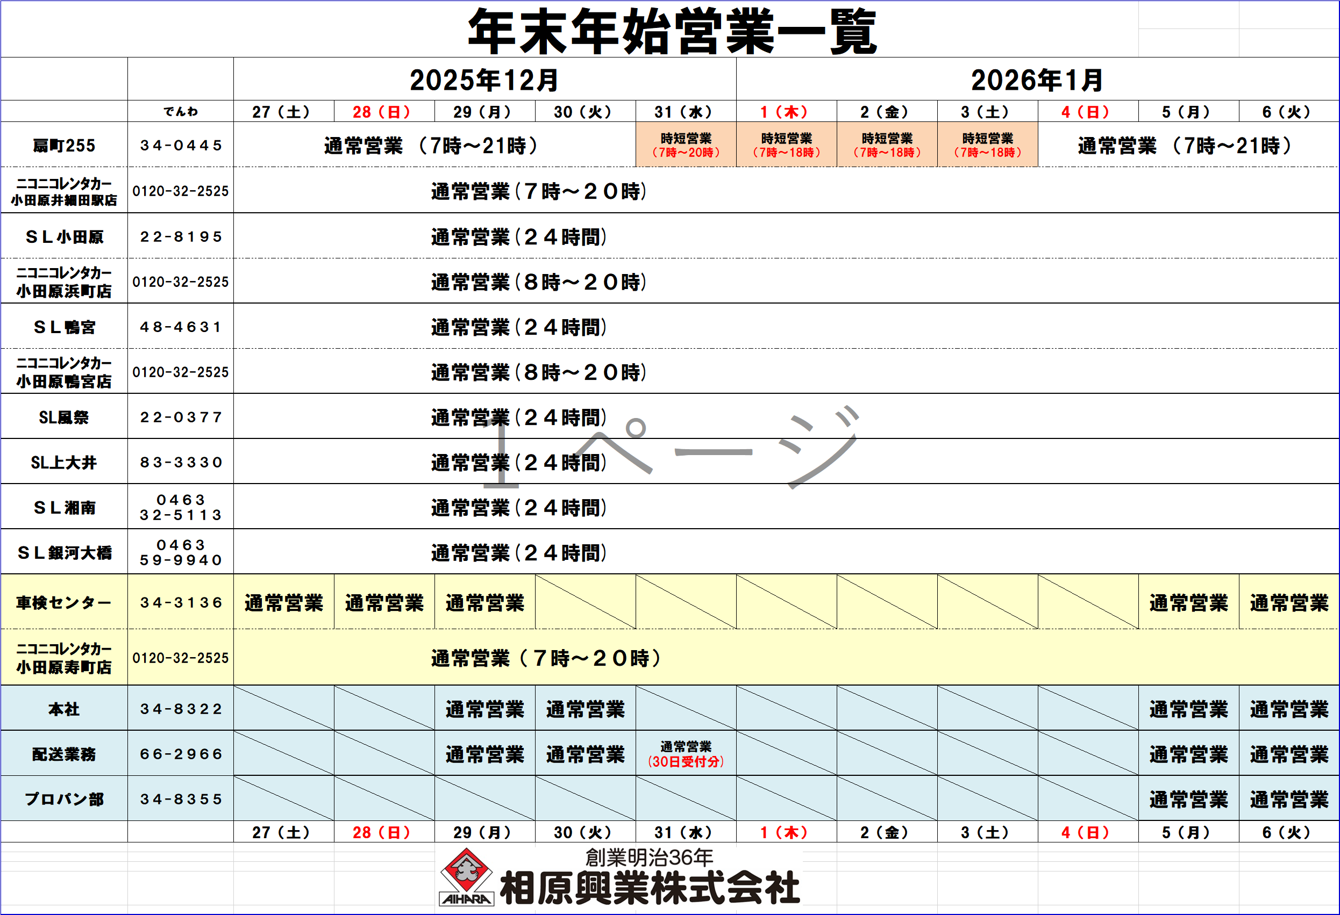Viewport: 1340px width, 915px height.
Task: Click SL湘南 phone number 0463 32-5113
Action: [x=181, y=508]
